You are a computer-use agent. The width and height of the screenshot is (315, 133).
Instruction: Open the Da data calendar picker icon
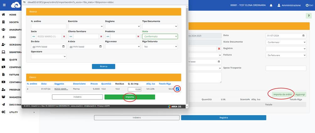click(64, 46)
